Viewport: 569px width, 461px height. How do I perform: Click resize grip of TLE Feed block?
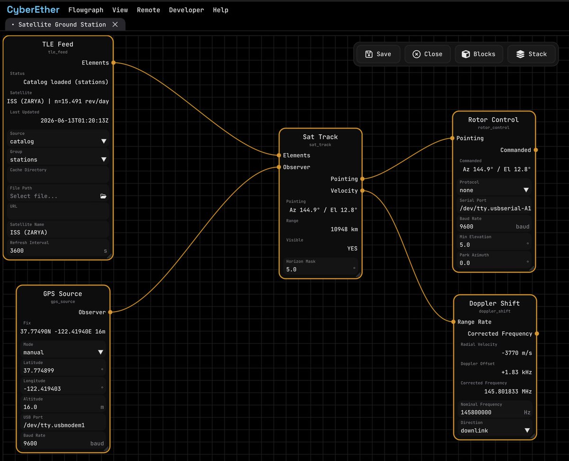(109, 256)
